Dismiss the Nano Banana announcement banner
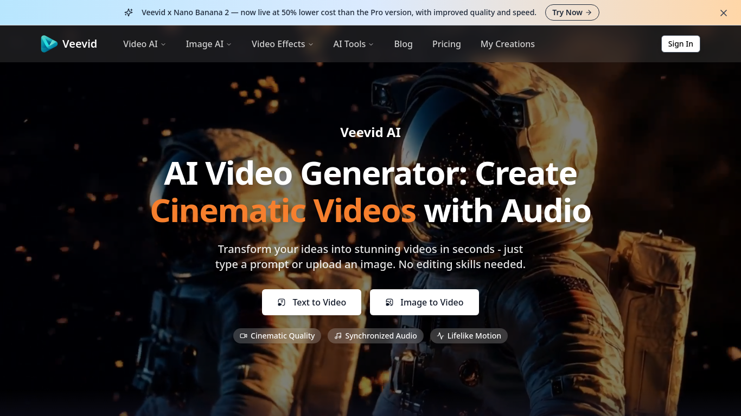 723,12
